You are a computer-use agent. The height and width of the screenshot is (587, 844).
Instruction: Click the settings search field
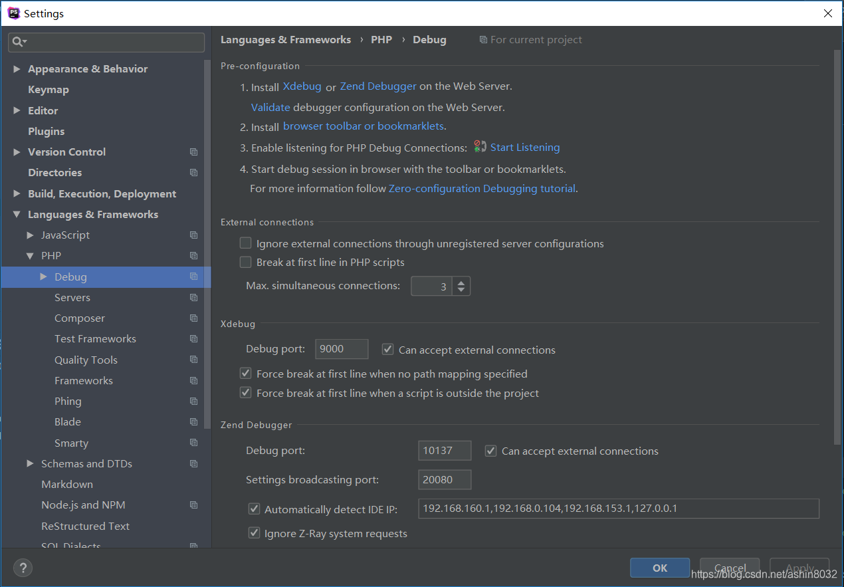[x=106, y=42]
